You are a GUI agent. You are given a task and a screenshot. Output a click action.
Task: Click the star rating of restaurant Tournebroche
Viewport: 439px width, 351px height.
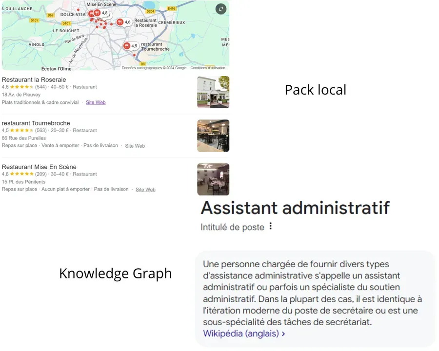click(21, 130)
